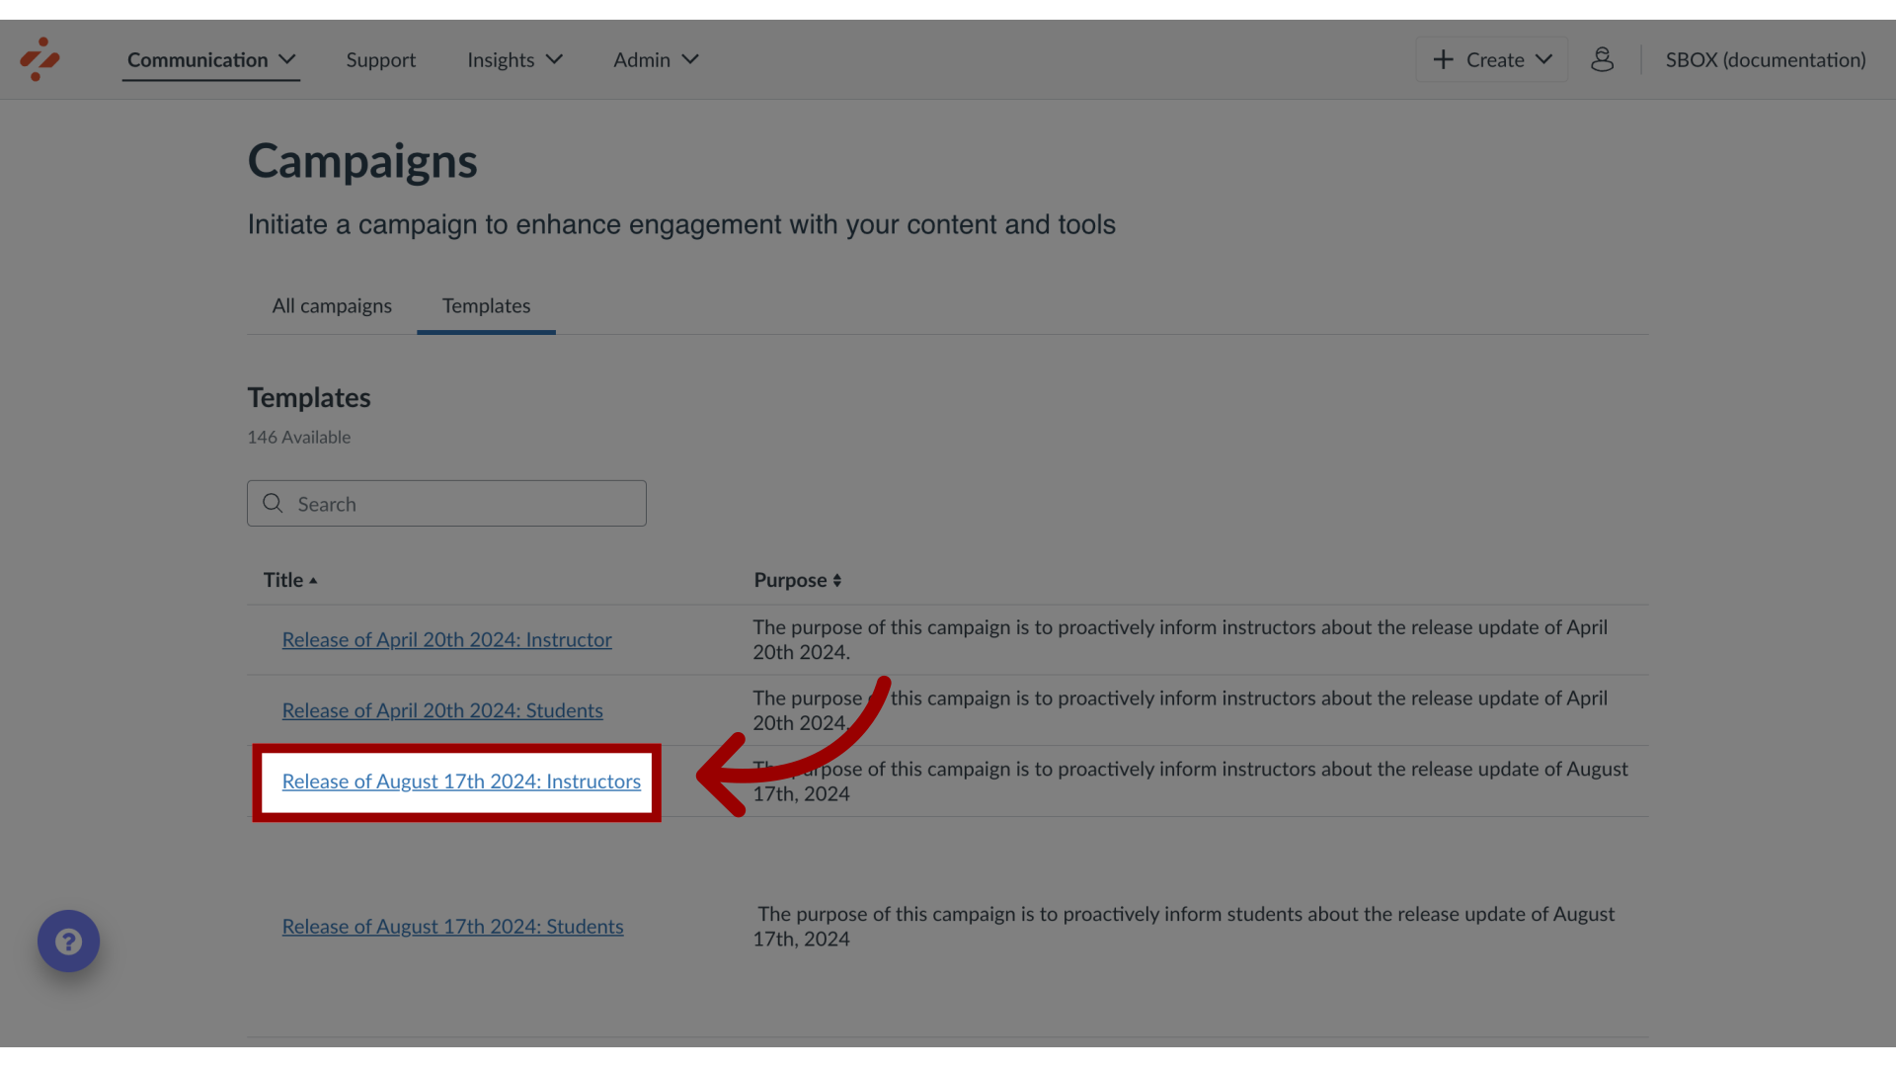Click SBOX (documentation) account label
The width and height of the screenshot is (1896, 1067).
tap(1766, 59)
